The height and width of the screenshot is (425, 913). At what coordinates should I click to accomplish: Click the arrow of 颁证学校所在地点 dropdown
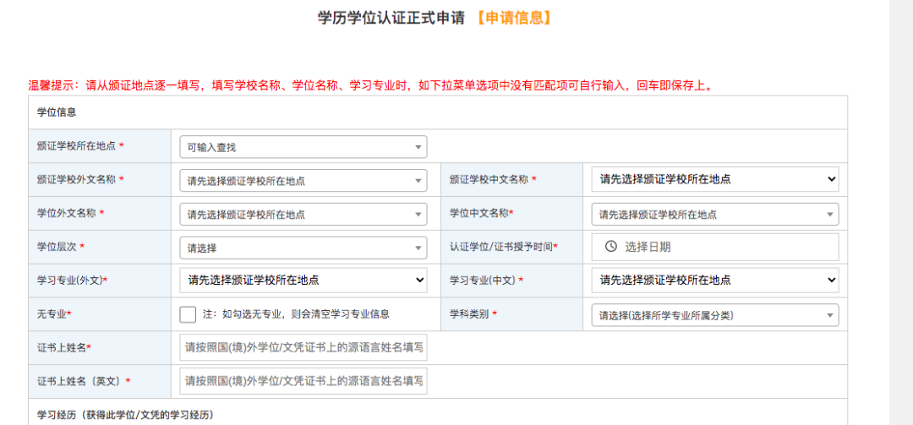pos(418,147)
